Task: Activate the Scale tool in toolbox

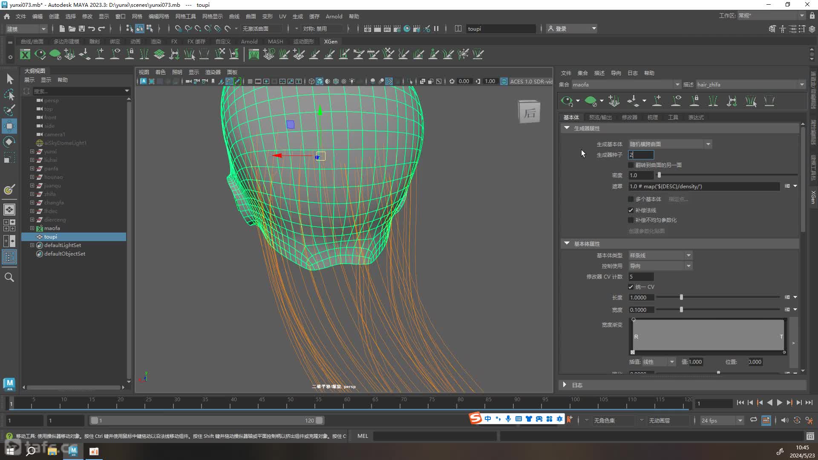Action: (9, 158)
